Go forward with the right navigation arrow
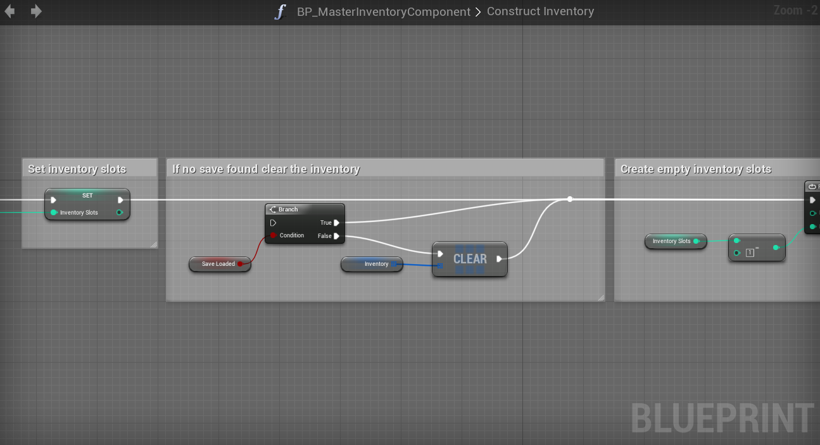Image resolution: width=820 pixels, height=445 pixels. click(x=36, y=11)
